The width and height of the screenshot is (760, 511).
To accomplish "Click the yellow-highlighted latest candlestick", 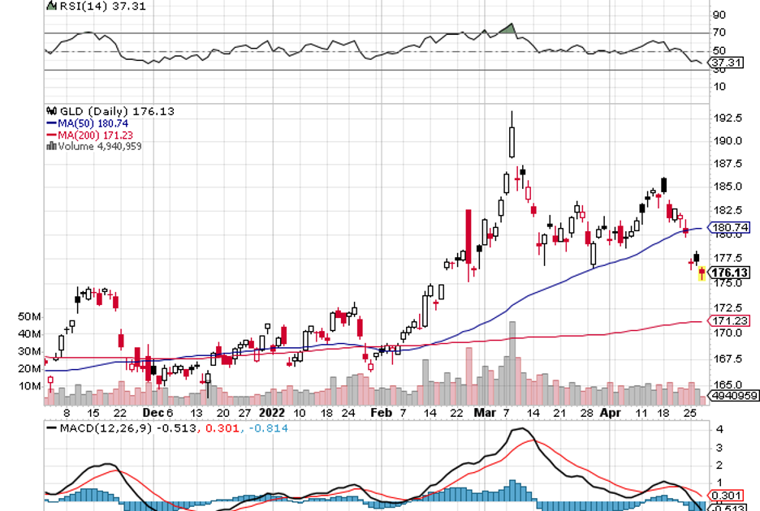I will point(702,273).
